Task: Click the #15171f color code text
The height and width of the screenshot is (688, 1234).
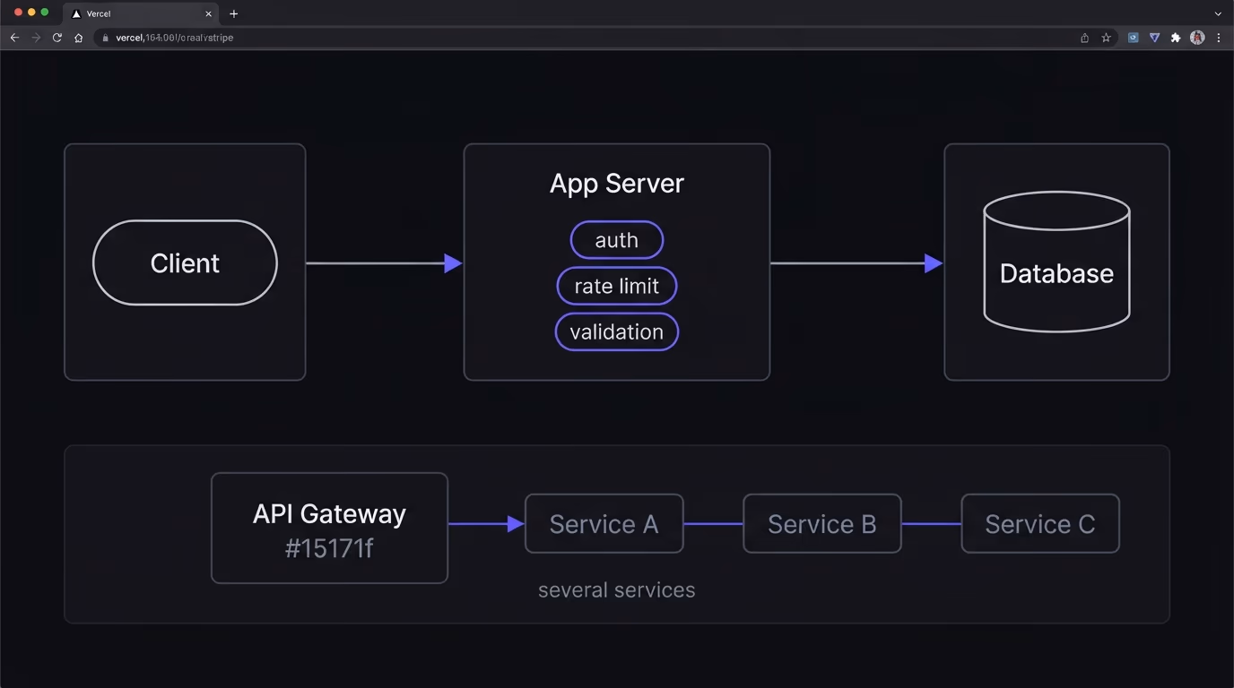Action: coord(329,548)
